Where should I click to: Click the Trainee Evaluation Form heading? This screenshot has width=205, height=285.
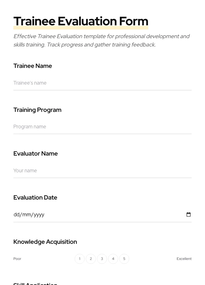[81, 21]
